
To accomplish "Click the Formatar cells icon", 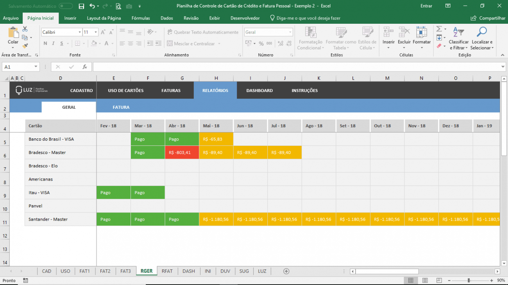I will coord(422,32).
